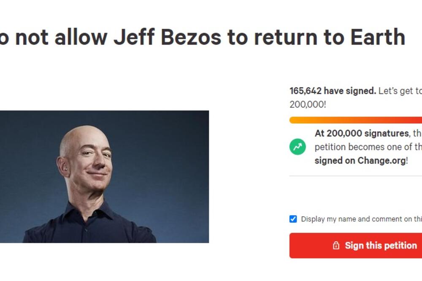Screen dimensions: 422x281
Task: Click the lock icon on Sign button
Action: pos(336,246)
